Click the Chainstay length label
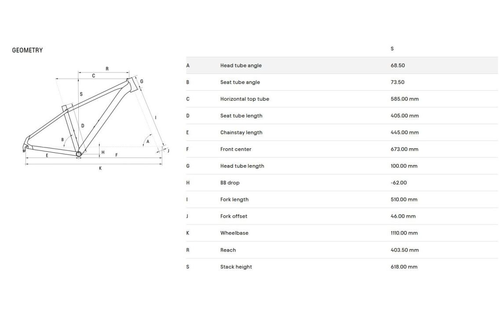This screenshot has height=312, width=499. point(241,132)
